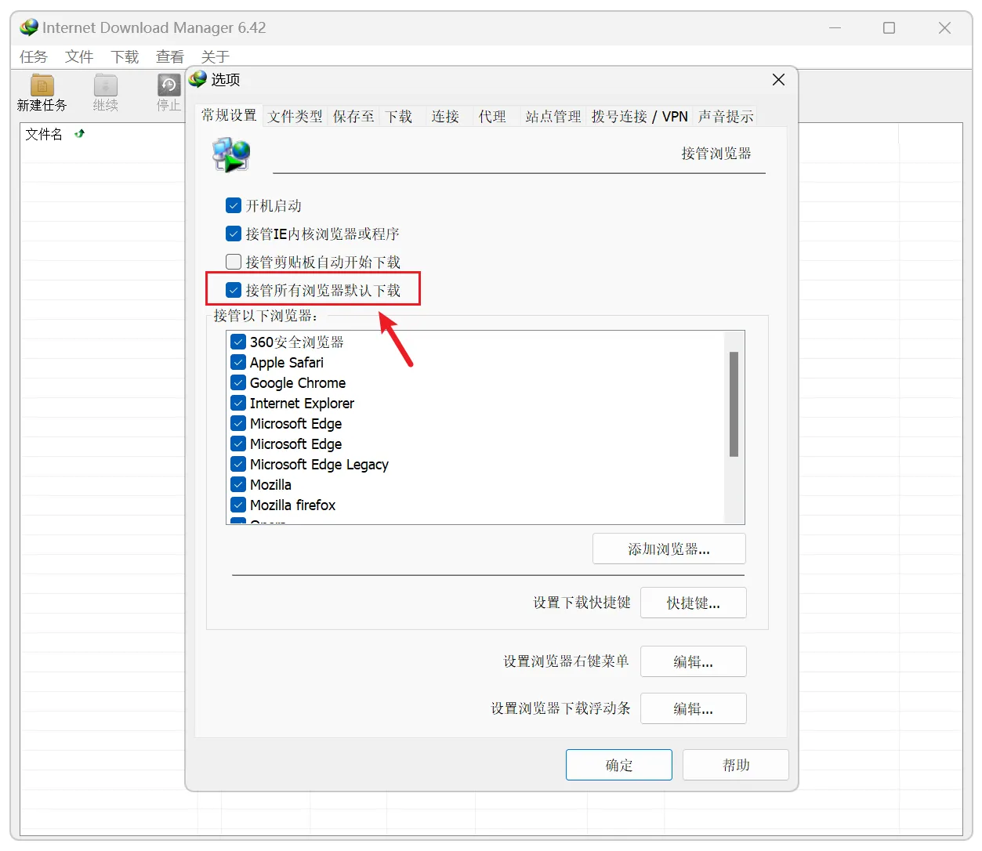Select the first Microsoft Edge list entry
Image resolution: width=982 pixels, height=851 pixels.
[x=295, y=423]
